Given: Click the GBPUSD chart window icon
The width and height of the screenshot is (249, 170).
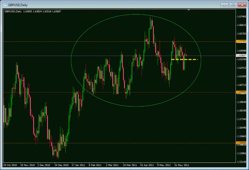Looking at the screenshot, I should tap(5, 5).
